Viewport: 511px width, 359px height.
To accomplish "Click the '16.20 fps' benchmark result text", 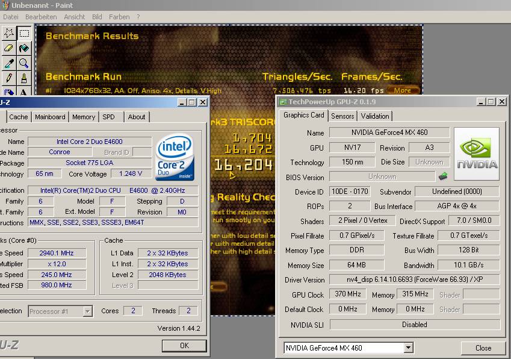I will 364,90.
